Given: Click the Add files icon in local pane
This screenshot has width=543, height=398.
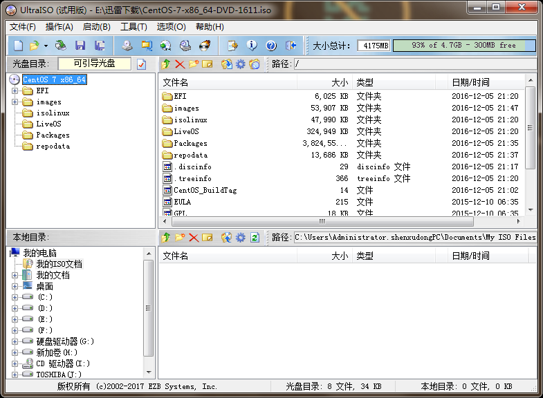Looking at the screenshot, I should 227,238.
